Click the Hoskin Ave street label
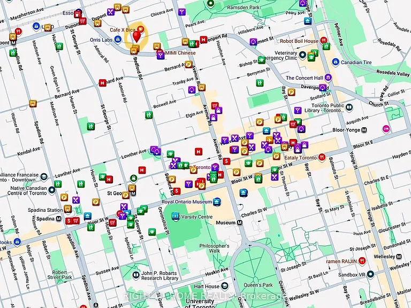 pyautogui.click(x=217, y=272)
